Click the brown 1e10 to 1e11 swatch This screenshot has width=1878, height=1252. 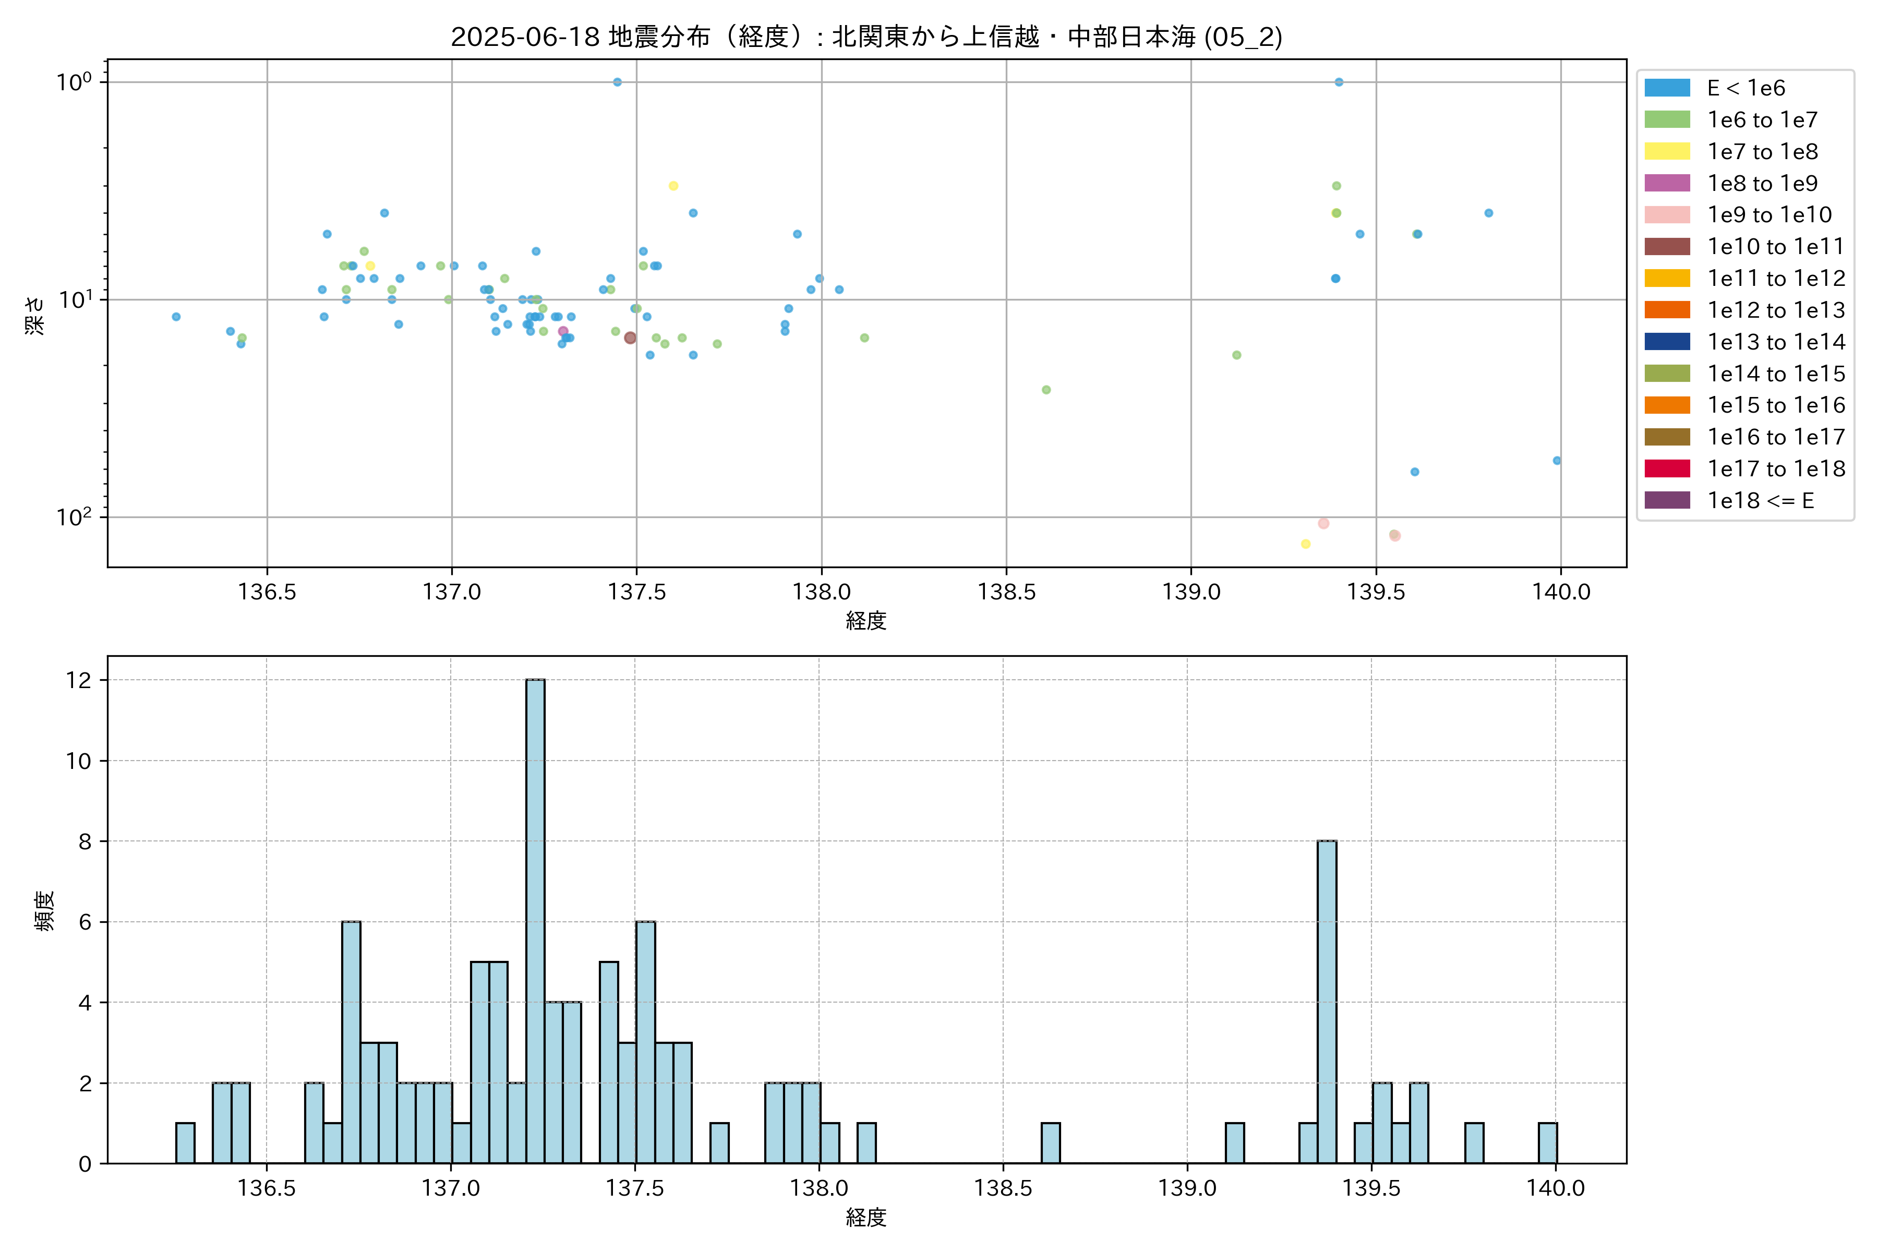click(x=1666, y=247)
